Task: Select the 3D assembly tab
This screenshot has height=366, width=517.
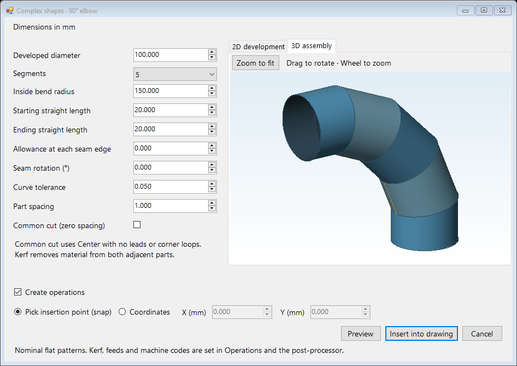Action: tap(312, 45)
